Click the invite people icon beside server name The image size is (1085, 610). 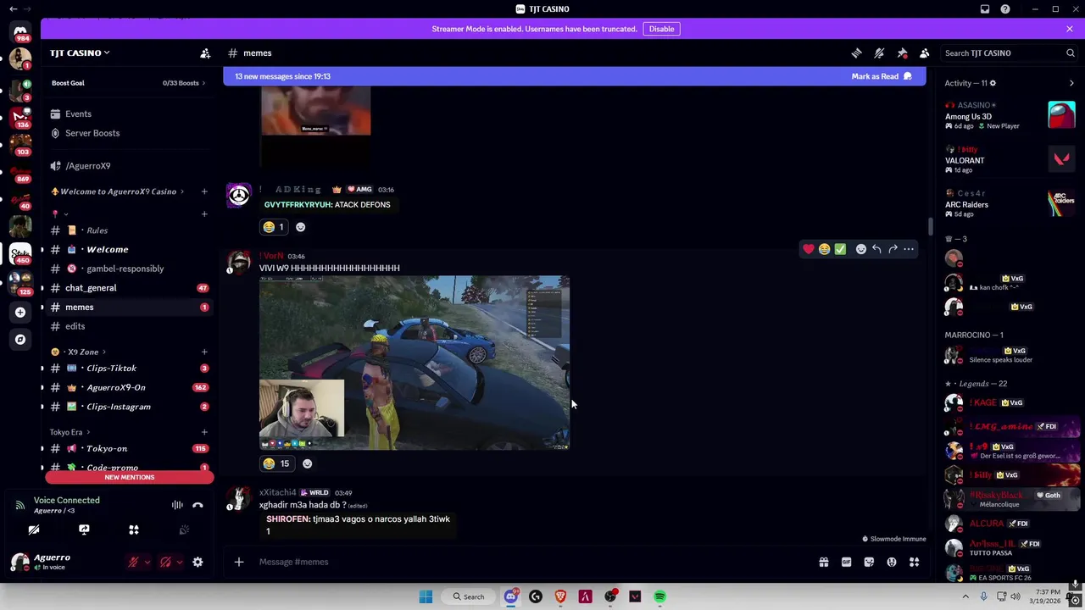point(205,53)
